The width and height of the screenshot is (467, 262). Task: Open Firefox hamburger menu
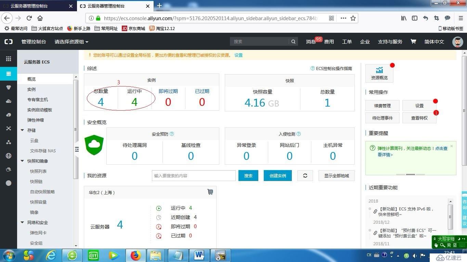460,18
